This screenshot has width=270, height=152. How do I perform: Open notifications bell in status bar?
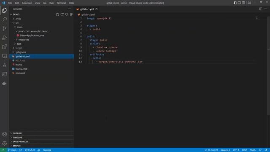(x=266, y=150)
